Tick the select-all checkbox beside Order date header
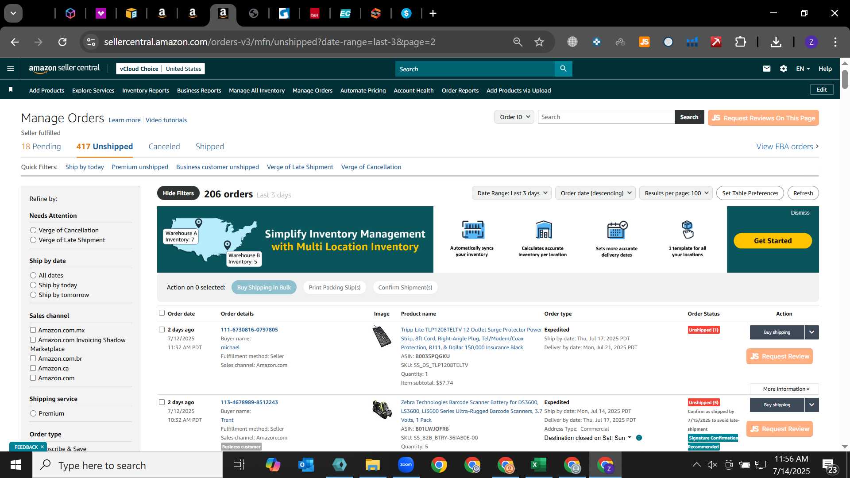This screenshot has height=478, width=850. click(162, 313)
